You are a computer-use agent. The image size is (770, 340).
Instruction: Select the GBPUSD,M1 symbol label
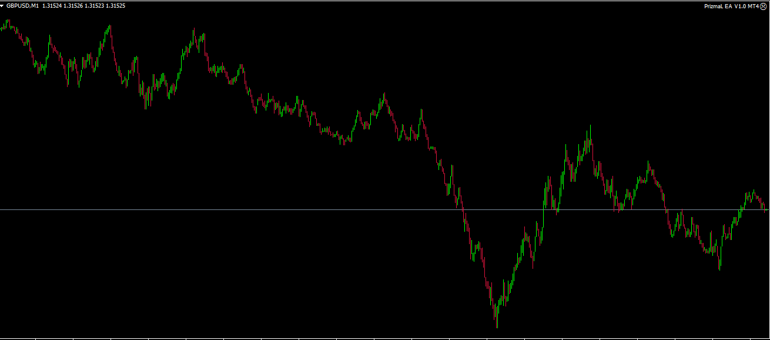click(x=22, y=6)
